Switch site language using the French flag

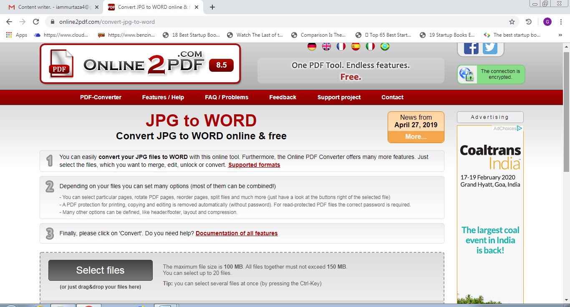tap(340, 47)
